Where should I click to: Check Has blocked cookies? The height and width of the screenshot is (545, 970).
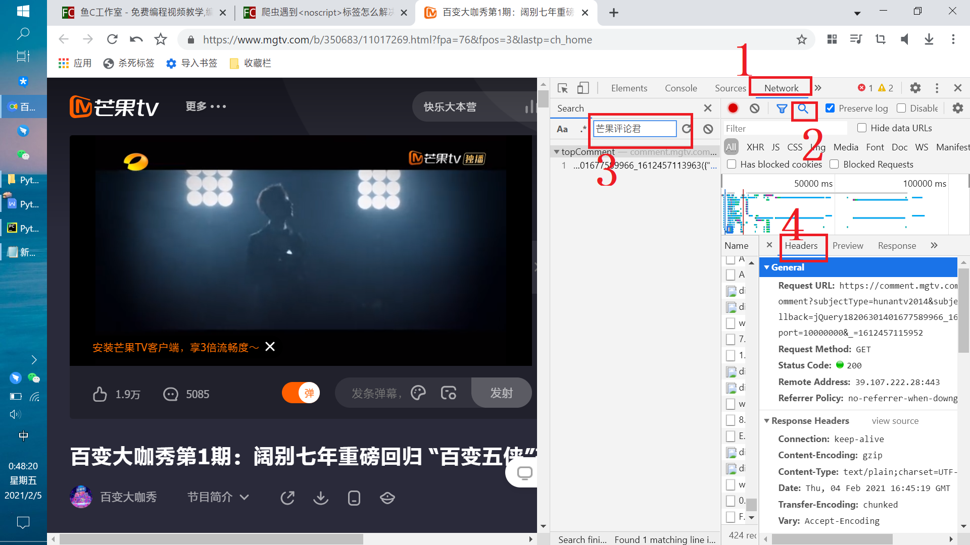[732, 164]
